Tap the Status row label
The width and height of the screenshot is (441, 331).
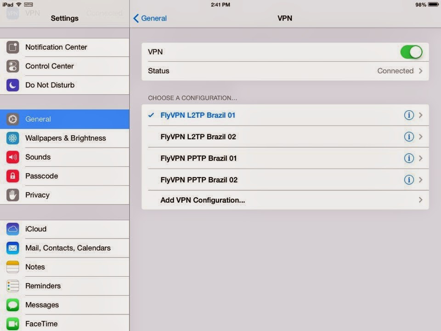click(158, 71)
